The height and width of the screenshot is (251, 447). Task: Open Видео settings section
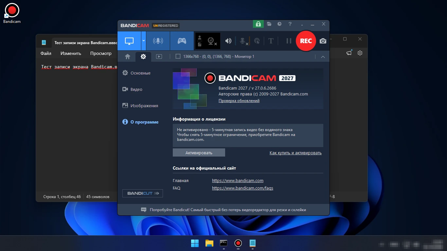click(132, 89)
